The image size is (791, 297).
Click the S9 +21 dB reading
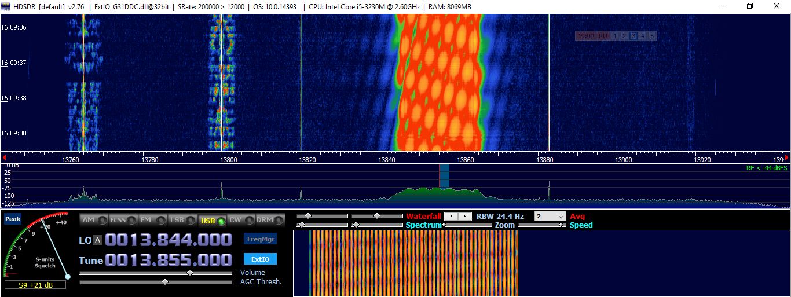click(35, 285)
